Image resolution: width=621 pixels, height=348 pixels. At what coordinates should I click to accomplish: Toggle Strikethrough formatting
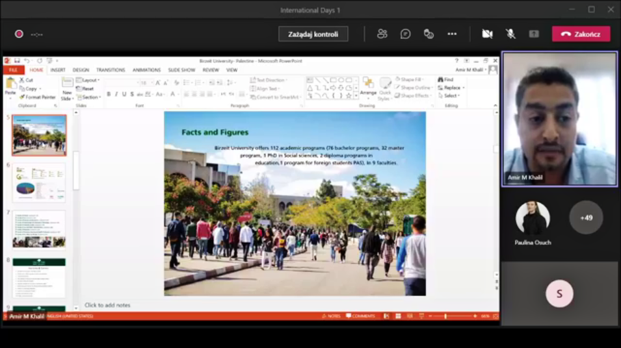coord(139,94)
